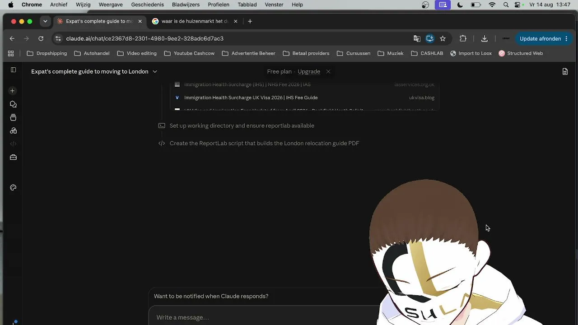This screenshot has height=325, width=578.
Task: Open the Chrome apps grid icon
Action: click(11, 53)
